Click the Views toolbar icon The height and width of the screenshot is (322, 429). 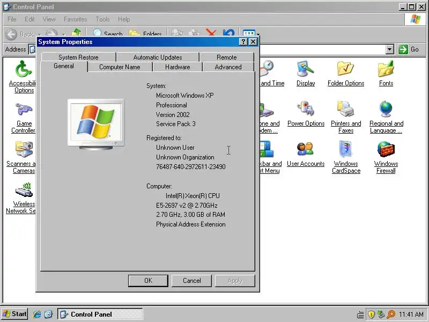(248, 33)
